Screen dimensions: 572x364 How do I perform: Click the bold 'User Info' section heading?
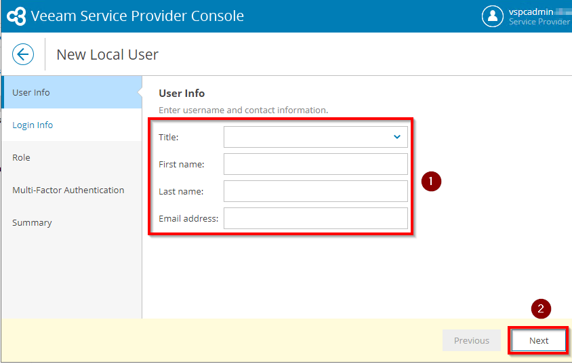point(182,93)
